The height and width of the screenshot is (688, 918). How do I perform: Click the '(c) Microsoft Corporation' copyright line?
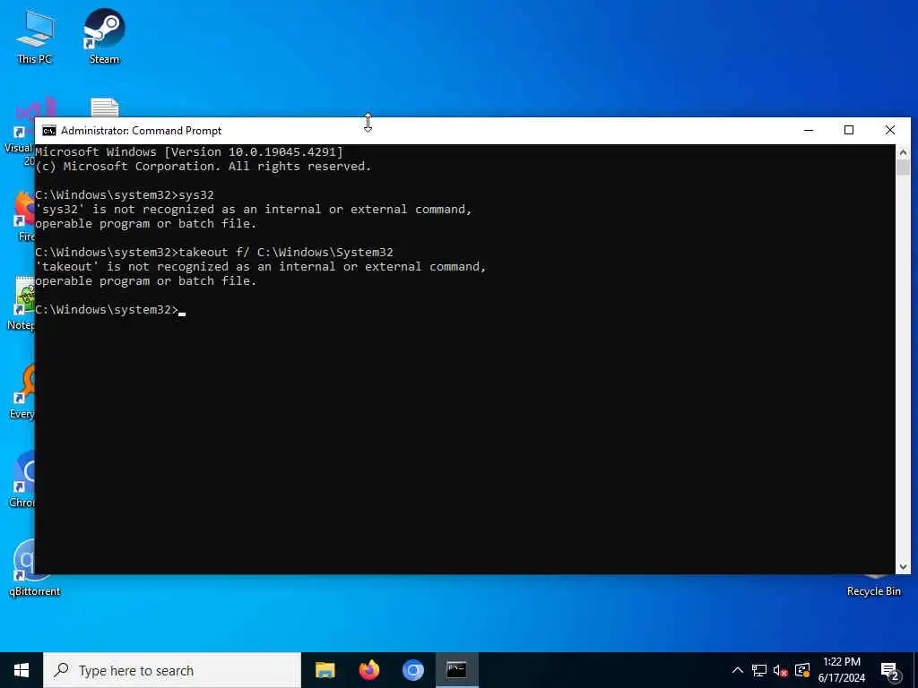204,166
